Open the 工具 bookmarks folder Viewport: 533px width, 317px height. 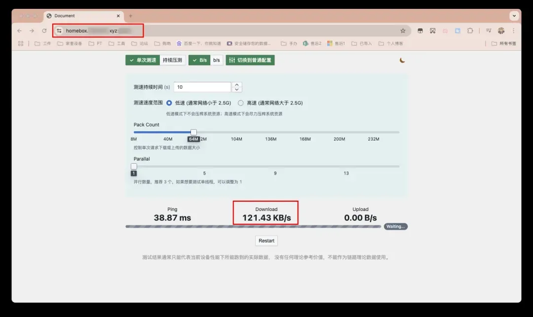pos(117,43)
